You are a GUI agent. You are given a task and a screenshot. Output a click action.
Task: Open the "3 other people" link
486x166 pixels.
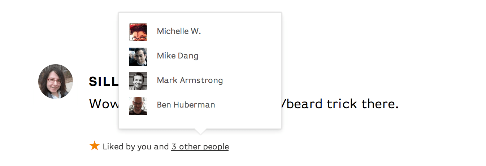coord(200,147)
